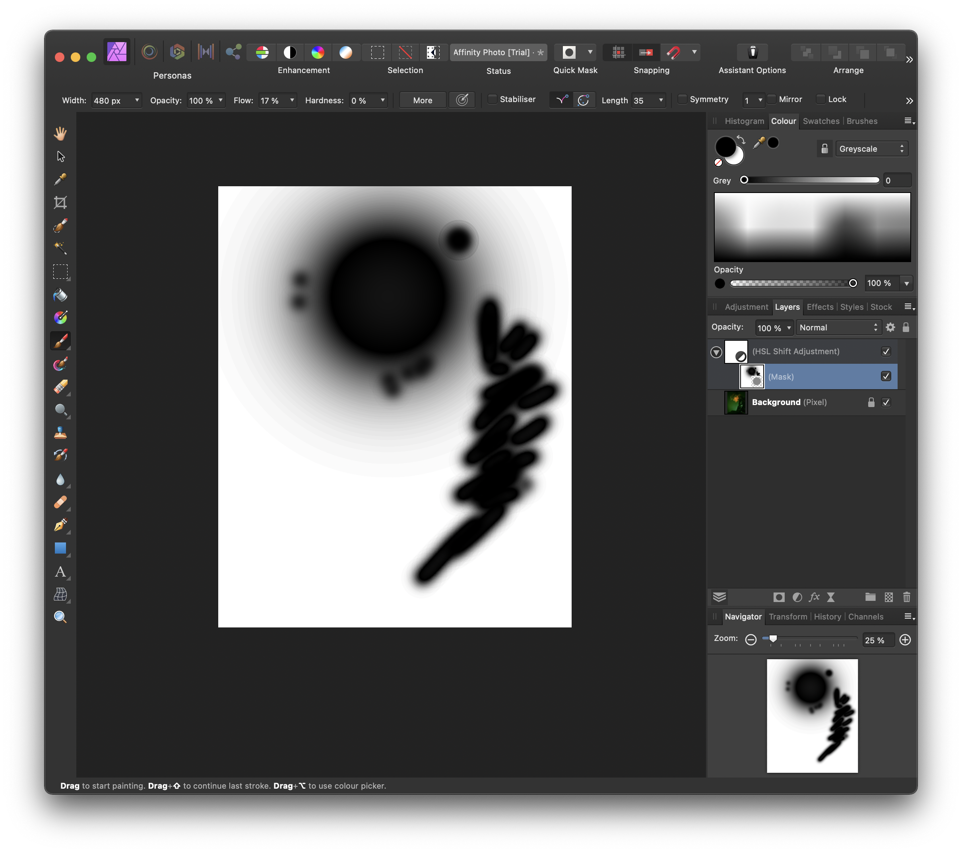Click the Grey slider track
Screen dimensions: 962x853
point(812,180)
